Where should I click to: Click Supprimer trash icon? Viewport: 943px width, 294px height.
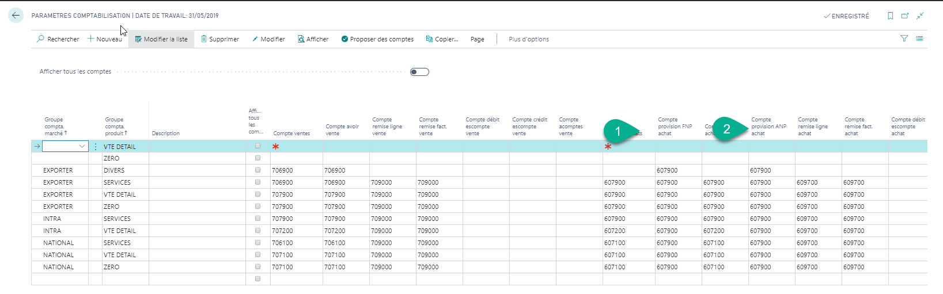[x=204, y=39]
